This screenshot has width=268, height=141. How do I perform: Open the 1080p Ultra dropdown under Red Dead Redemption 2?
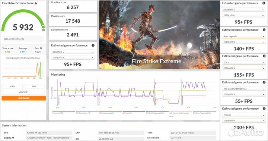pos(244,94)
